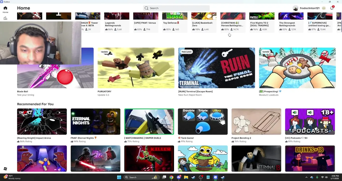342x181 pixels.
Task: Click the microphone tray icon
Action: pos(317,177)
